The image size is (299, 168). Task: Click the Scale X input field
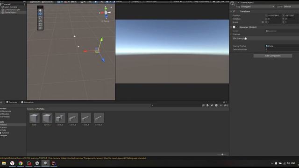coord(274,22)
